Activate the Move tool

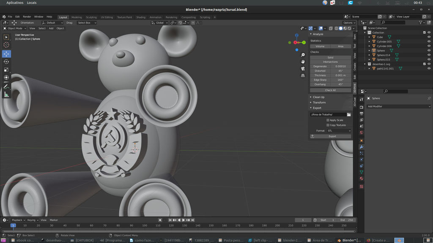pyautogui.click(x=6, y=54)
